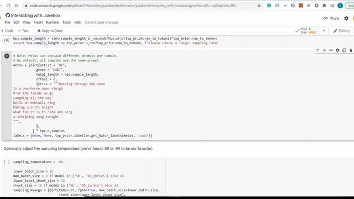The width and height of the screenshot is (354, 199).
Task: Bookmark this page with star icon
Action: 259,6
